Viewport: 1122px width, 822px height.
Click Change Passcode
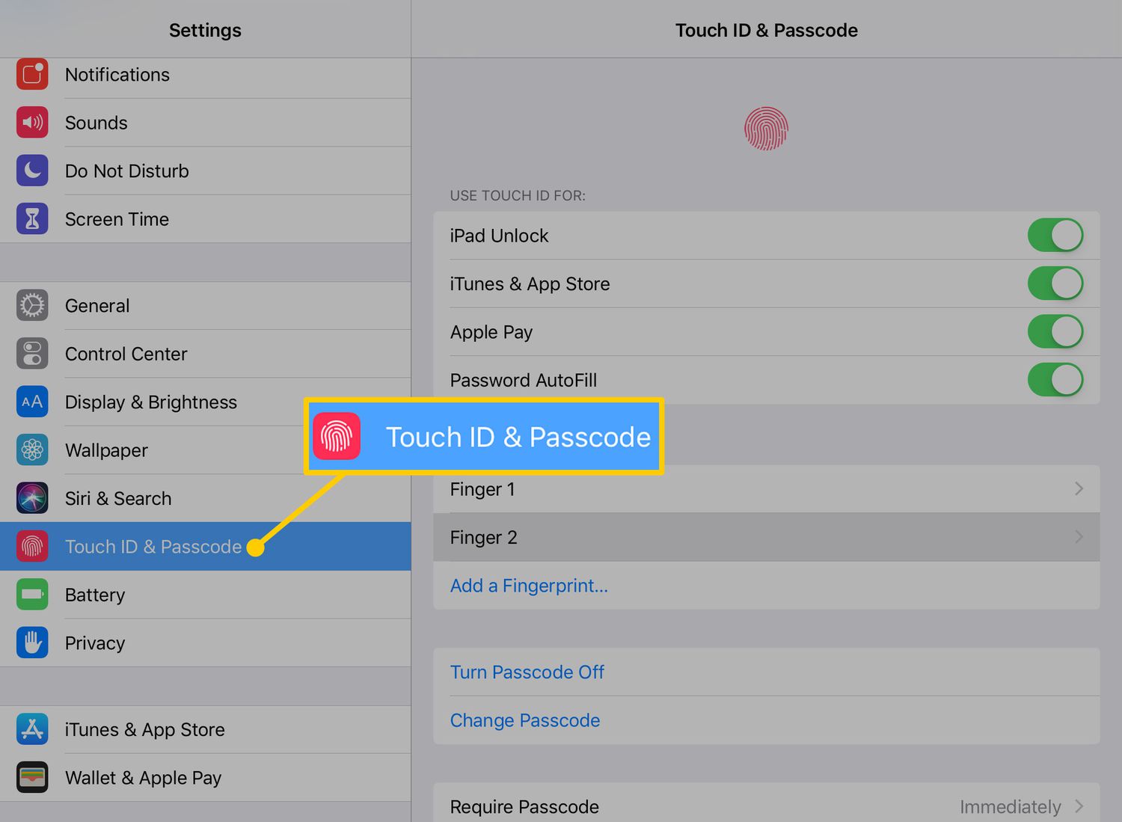524,720
